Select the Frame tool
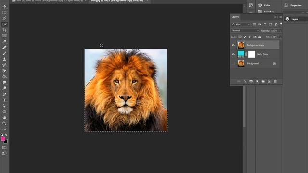The width and height of the screenshot is (308, 173). pos(4,36)
